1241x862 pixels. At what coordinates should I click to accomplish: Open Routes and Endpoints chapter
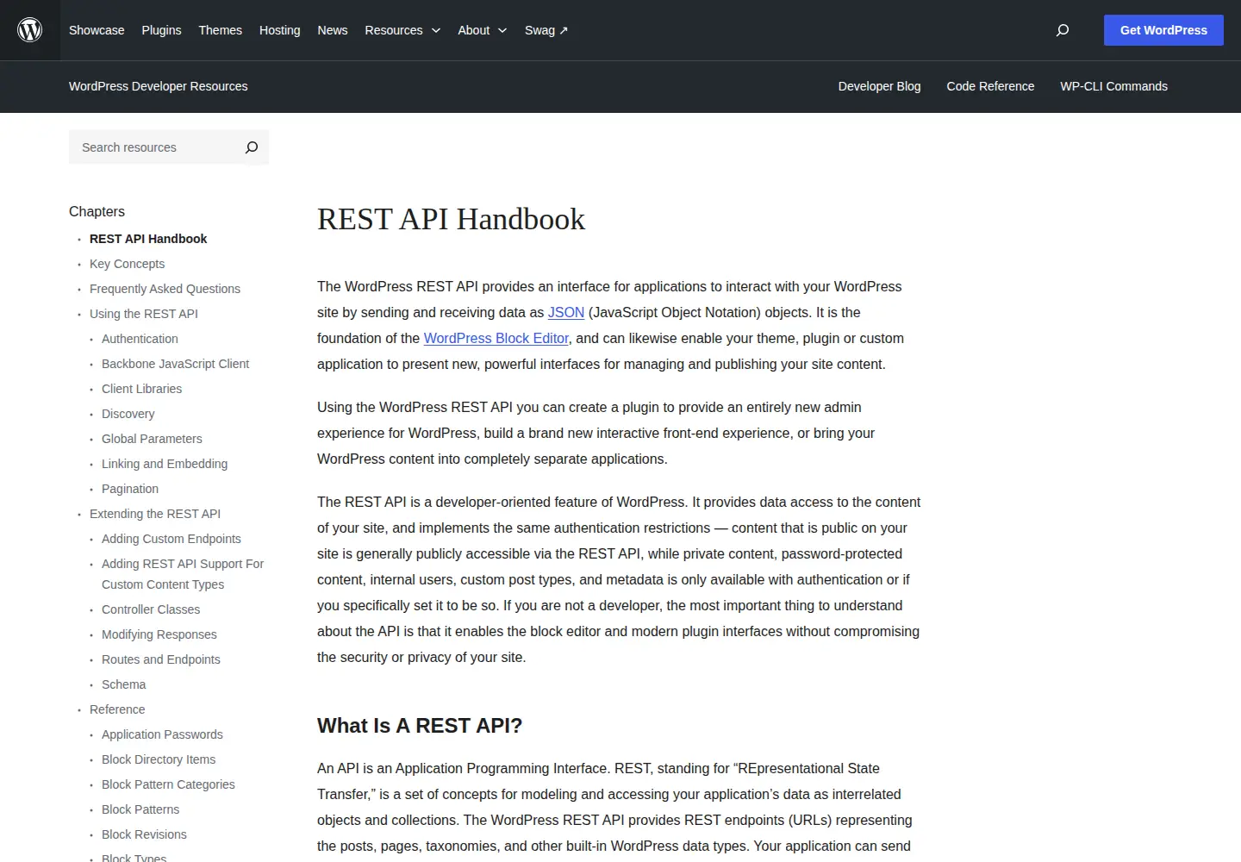click(161, 659)
